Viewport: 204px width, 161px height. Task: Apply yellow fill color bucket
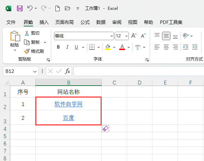click(x=108, y=47)
